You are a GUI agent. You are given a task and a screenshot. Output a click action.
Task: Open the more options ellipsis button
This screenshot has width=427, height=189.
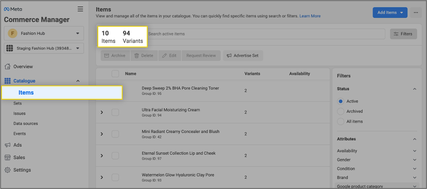pos(416,13)
